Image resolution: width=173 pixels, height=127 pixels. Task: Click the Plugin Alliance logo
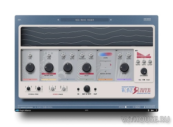tap(23, 110)
